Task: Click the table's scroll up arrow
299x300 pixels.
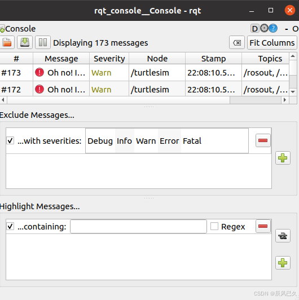Action: 293,56
